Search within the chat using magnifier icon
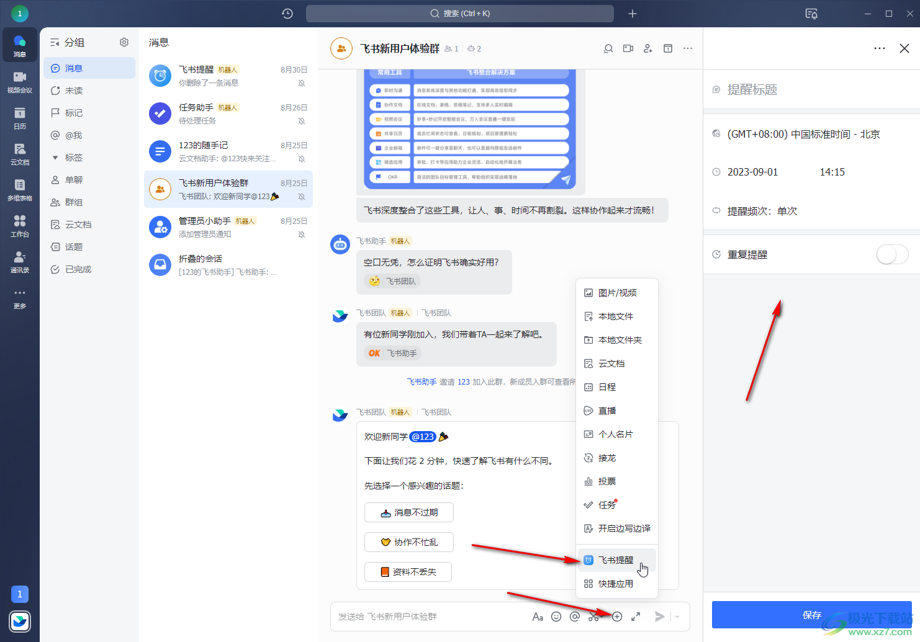 pyautogui.click(x=608, y=48)
